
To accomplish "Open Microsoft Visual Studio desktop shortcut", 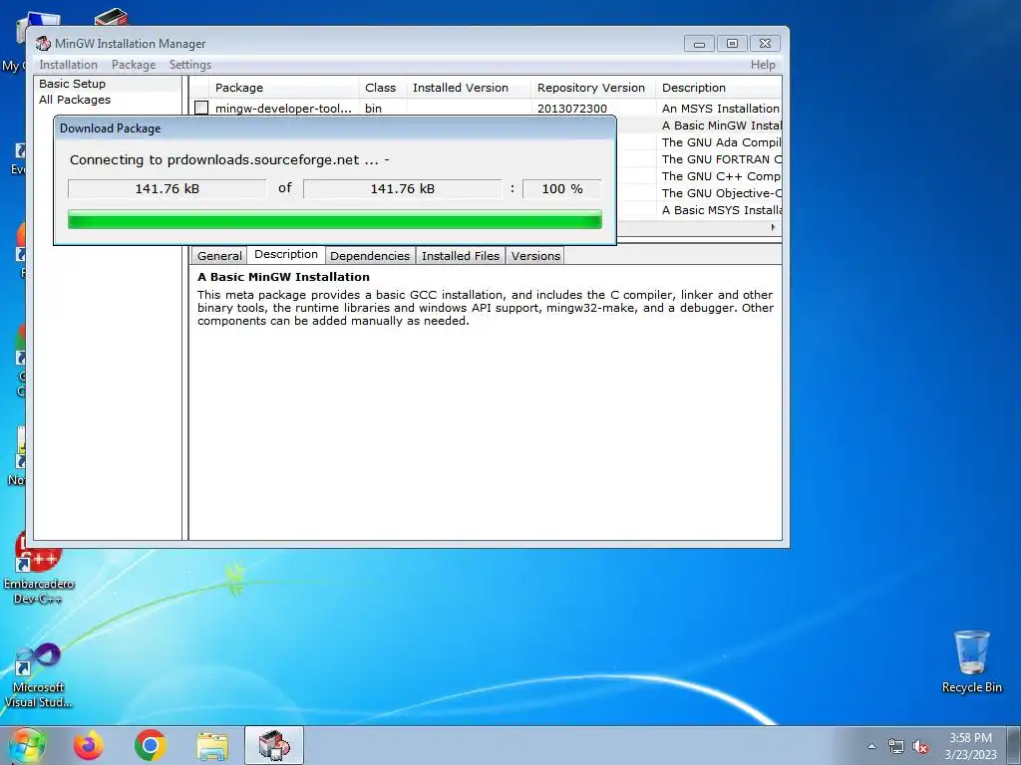I will [x=38, y=675].
